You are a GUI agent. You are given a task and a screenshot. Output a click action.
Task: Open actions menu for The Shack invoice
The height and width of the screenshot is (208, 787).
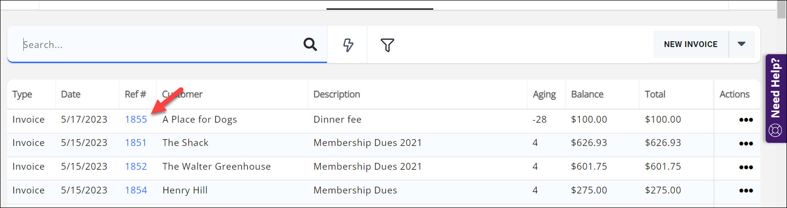745,144
